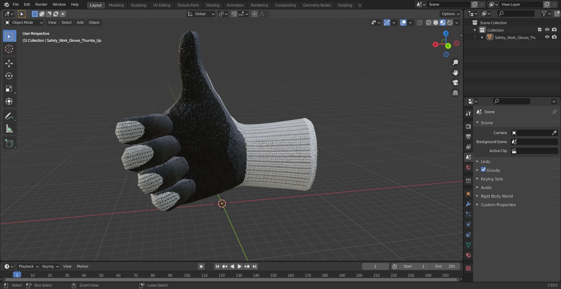561x289 pixels.
Task: Expand the Audio panel
Action: point(486,187)
